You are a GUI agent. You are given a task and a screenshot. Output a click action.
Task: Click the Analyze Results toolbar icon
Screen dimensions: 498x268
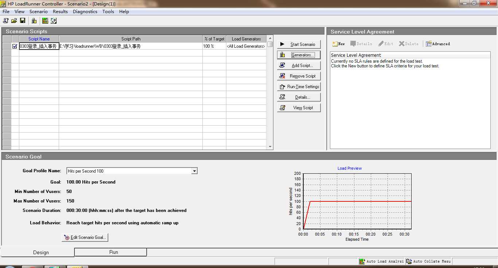point(45,21)
